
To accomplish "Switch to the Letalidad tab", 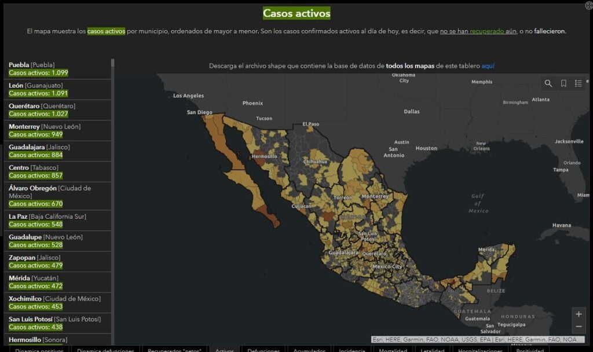I will tap(433, 350).
